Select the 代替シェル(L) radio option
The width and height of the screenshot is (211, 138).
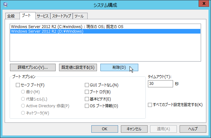pyautogui.click(x=23, y=99)
